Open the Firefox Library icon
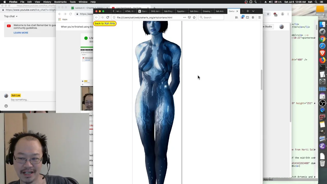Image resolution: width=327 pixels, height=184 pixels. (237, 17)
